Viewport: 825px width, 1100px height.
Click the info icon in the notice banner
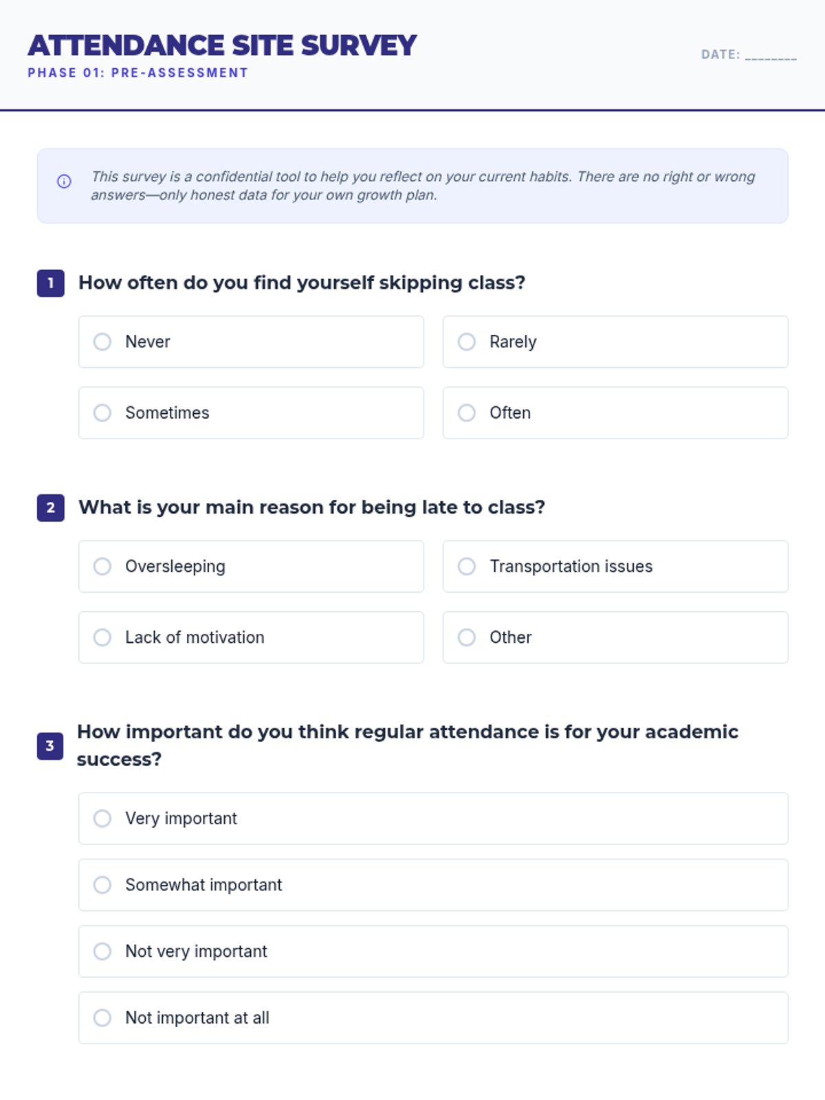click(x=64, y=181)
